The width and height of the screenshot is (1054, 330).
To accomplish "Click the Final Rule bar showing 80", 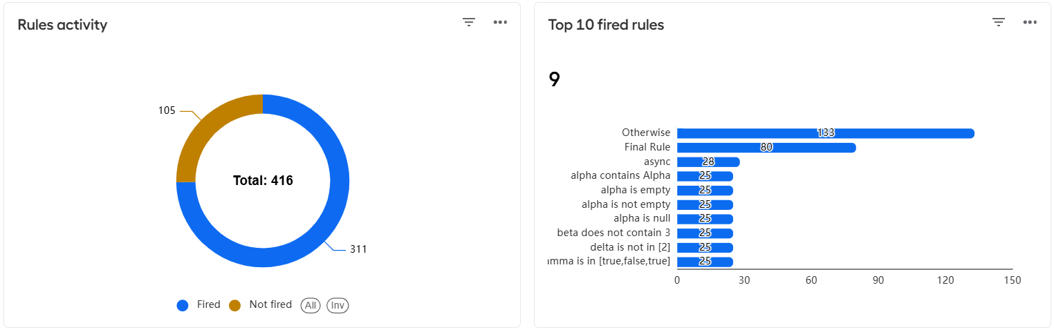I will tap(766, 148).
